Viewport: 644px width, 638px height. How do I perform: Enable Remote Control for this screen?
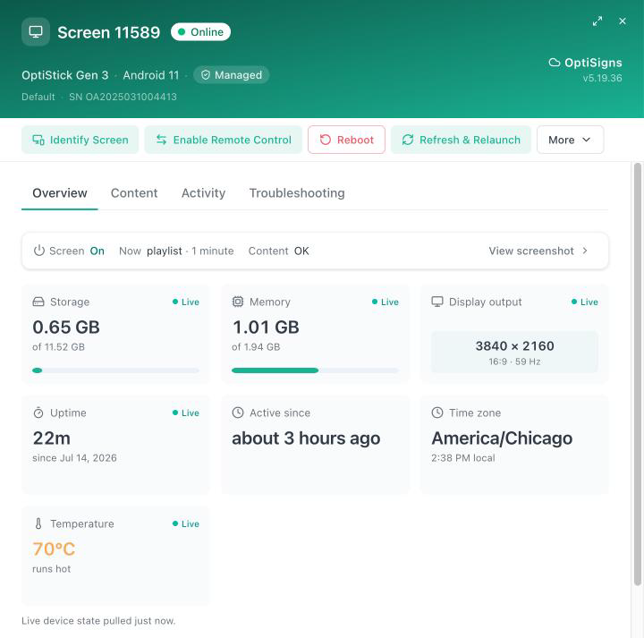(224, 140)
